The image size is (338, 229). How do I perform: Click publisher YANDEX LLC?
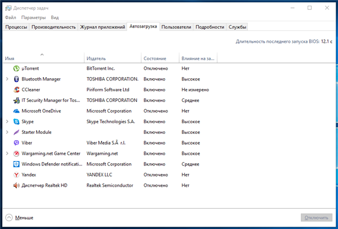[99, 175]
